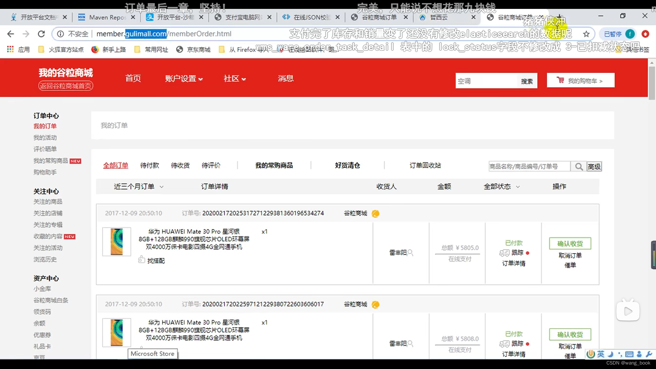Bookmark page with the star icon
The image size is (656, 369).
pos(586,34)
